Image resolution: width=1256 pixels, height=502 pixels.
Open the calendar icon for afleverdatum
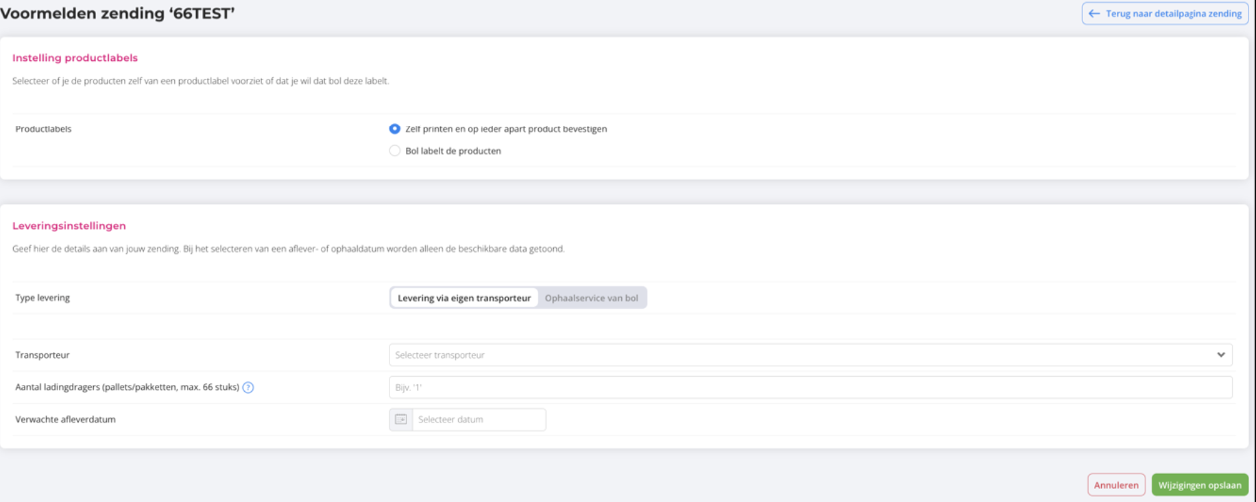[x=401, y=420]
